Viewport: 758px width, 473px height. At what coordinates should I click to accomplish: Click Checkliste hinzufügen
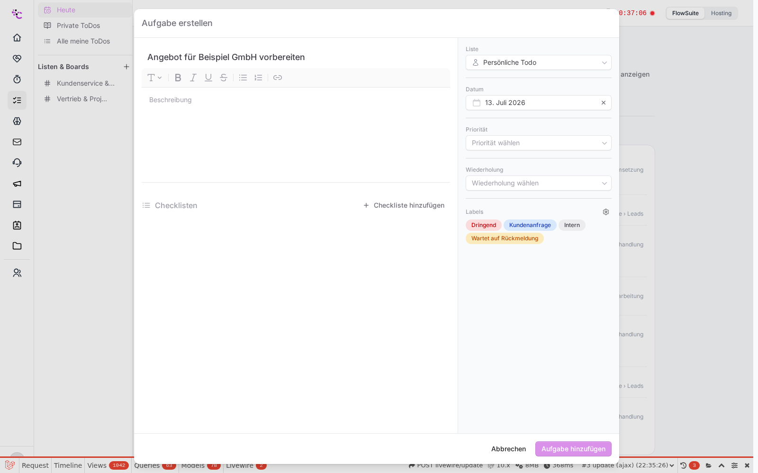click(404, 205)
